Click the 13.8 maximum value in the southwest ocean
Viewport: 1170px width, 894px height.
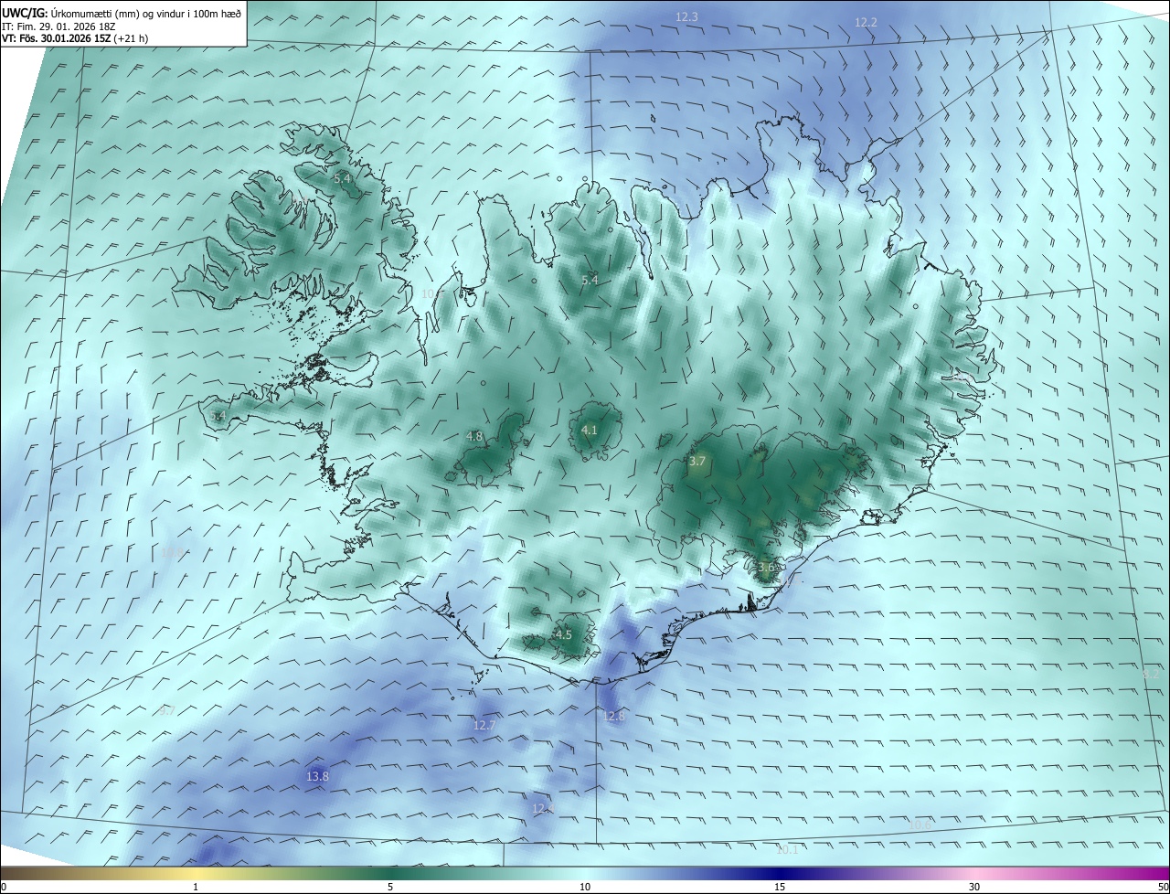click(x=317, y=777)
